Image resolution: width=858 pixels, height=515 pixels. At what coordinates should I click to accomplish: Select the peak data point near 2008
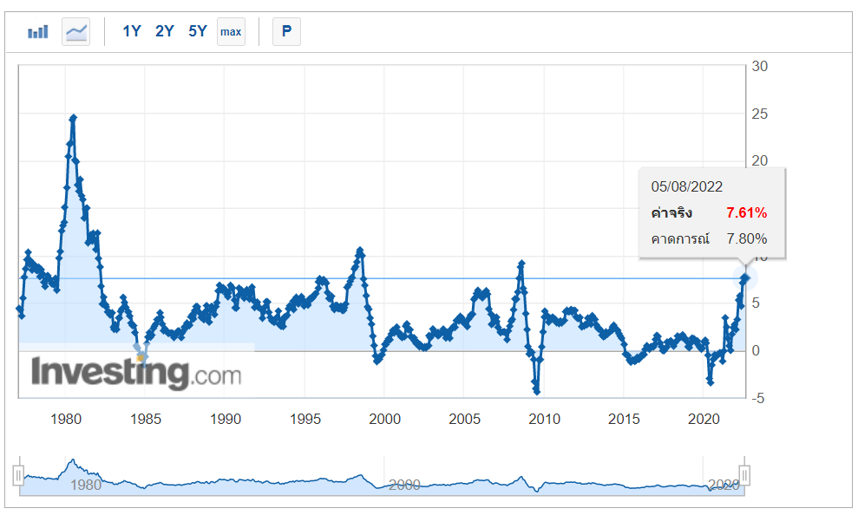521,263
